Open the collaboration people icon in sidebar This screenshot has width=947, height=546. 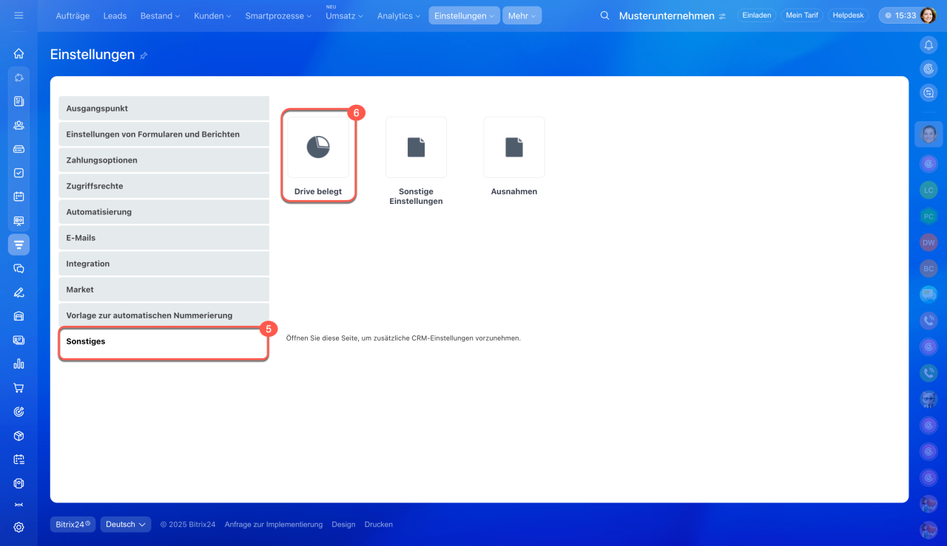pos(18,125)
